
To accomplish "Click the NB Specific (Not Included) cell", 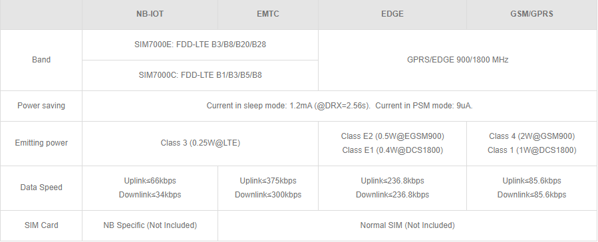I will [150, 225].
